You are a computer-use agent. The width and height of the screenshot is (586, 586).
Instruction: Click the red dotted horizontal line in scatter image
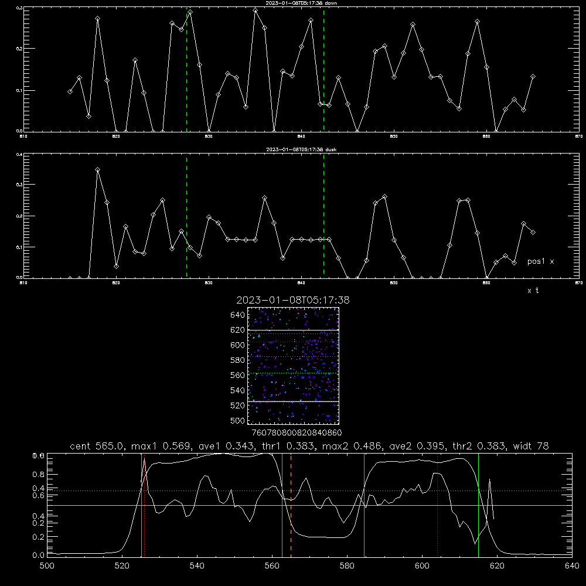tap(293, 342)
